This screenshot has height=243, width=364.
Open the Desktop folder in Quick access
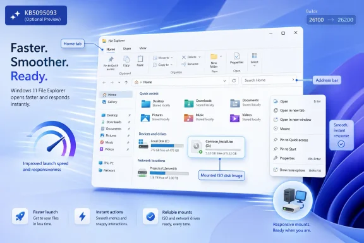pos(155,104)
